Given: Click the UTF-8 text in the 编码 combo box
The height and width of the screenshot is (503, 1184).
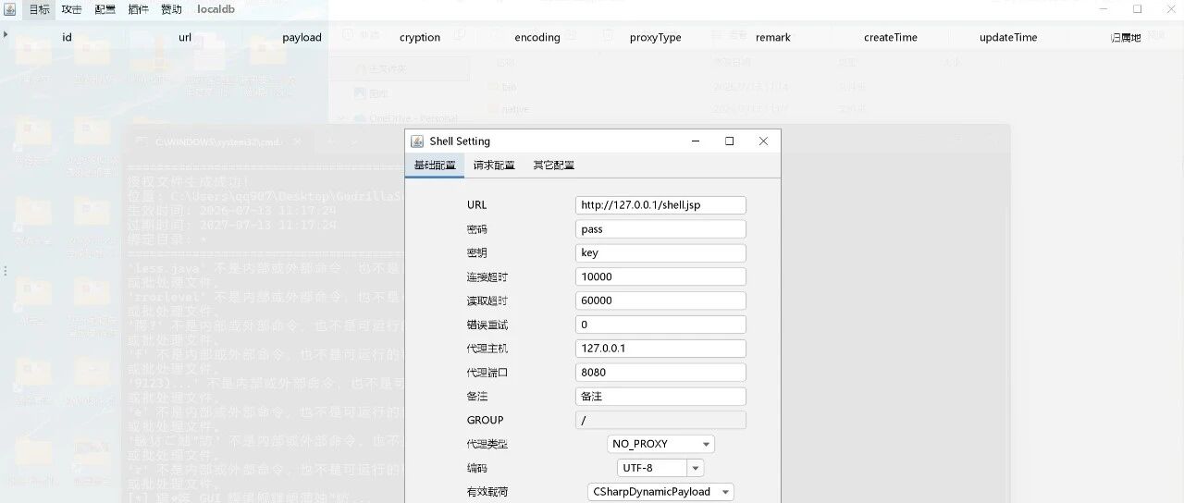Looking at the screenshot, I should click(x=638, y=469).
